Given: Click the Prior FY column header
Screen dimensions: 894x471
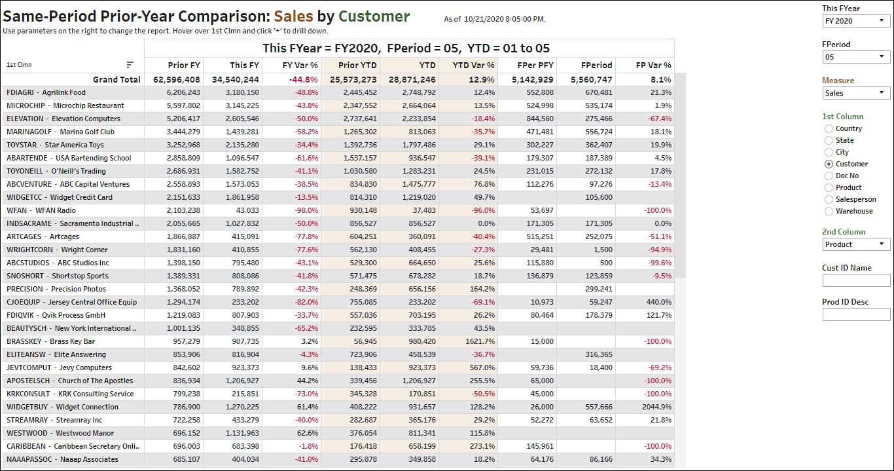Looking at the screenshot, I should point(184,65).
